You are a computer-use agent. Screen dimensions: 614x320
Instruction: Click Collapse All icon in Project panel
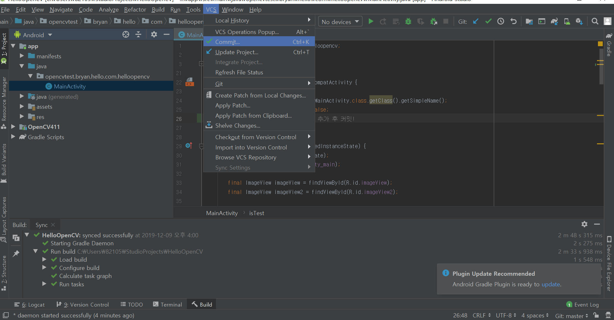(138, 34)
